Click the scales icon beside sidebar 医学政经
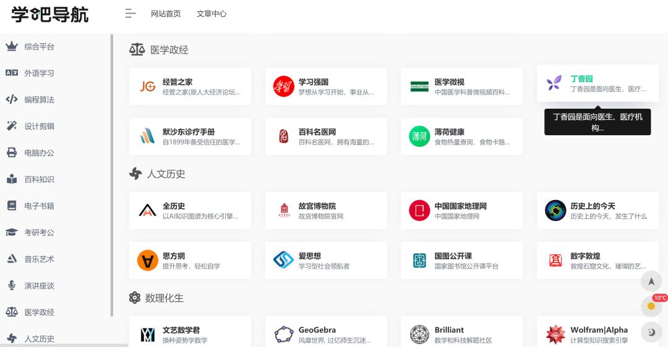 tap(12, 312)
